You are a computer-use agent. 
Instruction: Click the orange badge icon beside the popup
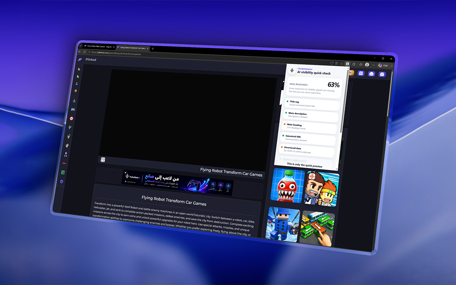pyautogui.click(x=351, y=73)
